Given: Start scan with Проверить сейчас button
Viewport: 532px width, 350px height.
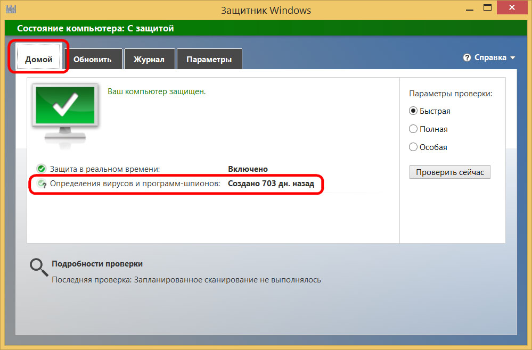Looking at the screenshot, I should click(449, 172).
